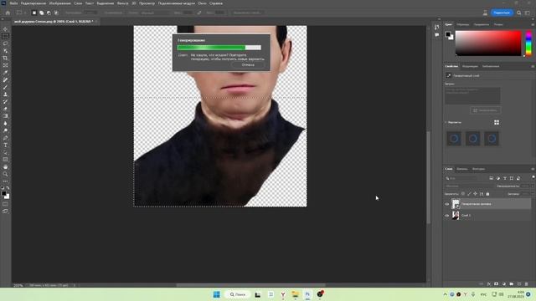Viewport: 536px width, 301px height.
Task: Open the layer blend mode dropdown
Action: pos(469,186)
